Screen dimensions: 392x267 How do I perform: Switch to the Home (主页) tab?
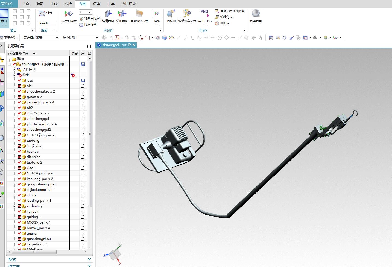coord(26,4)
